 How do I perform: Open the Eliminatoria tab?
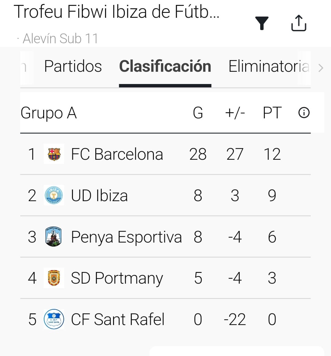[269, 66]
